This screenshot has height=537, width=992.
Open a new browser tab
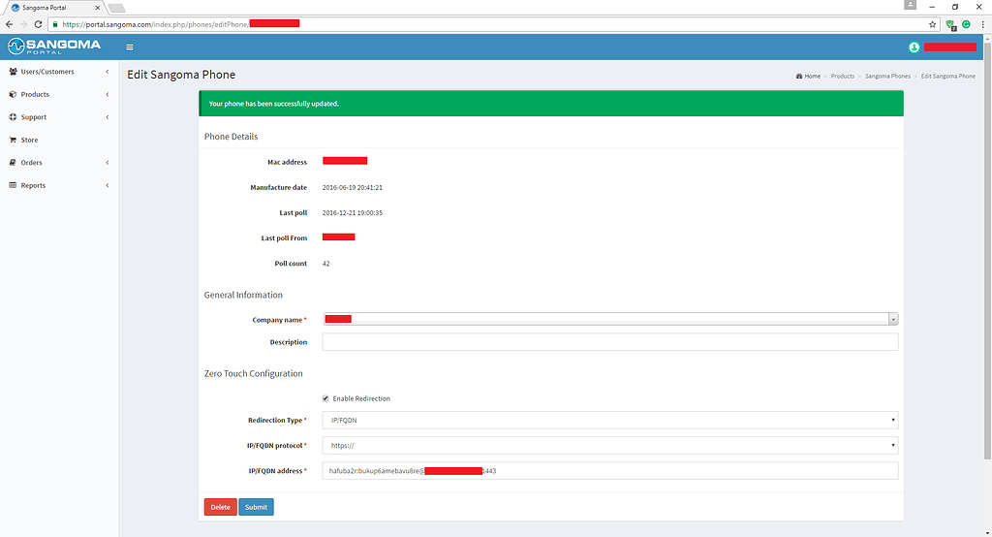(116, 8)
